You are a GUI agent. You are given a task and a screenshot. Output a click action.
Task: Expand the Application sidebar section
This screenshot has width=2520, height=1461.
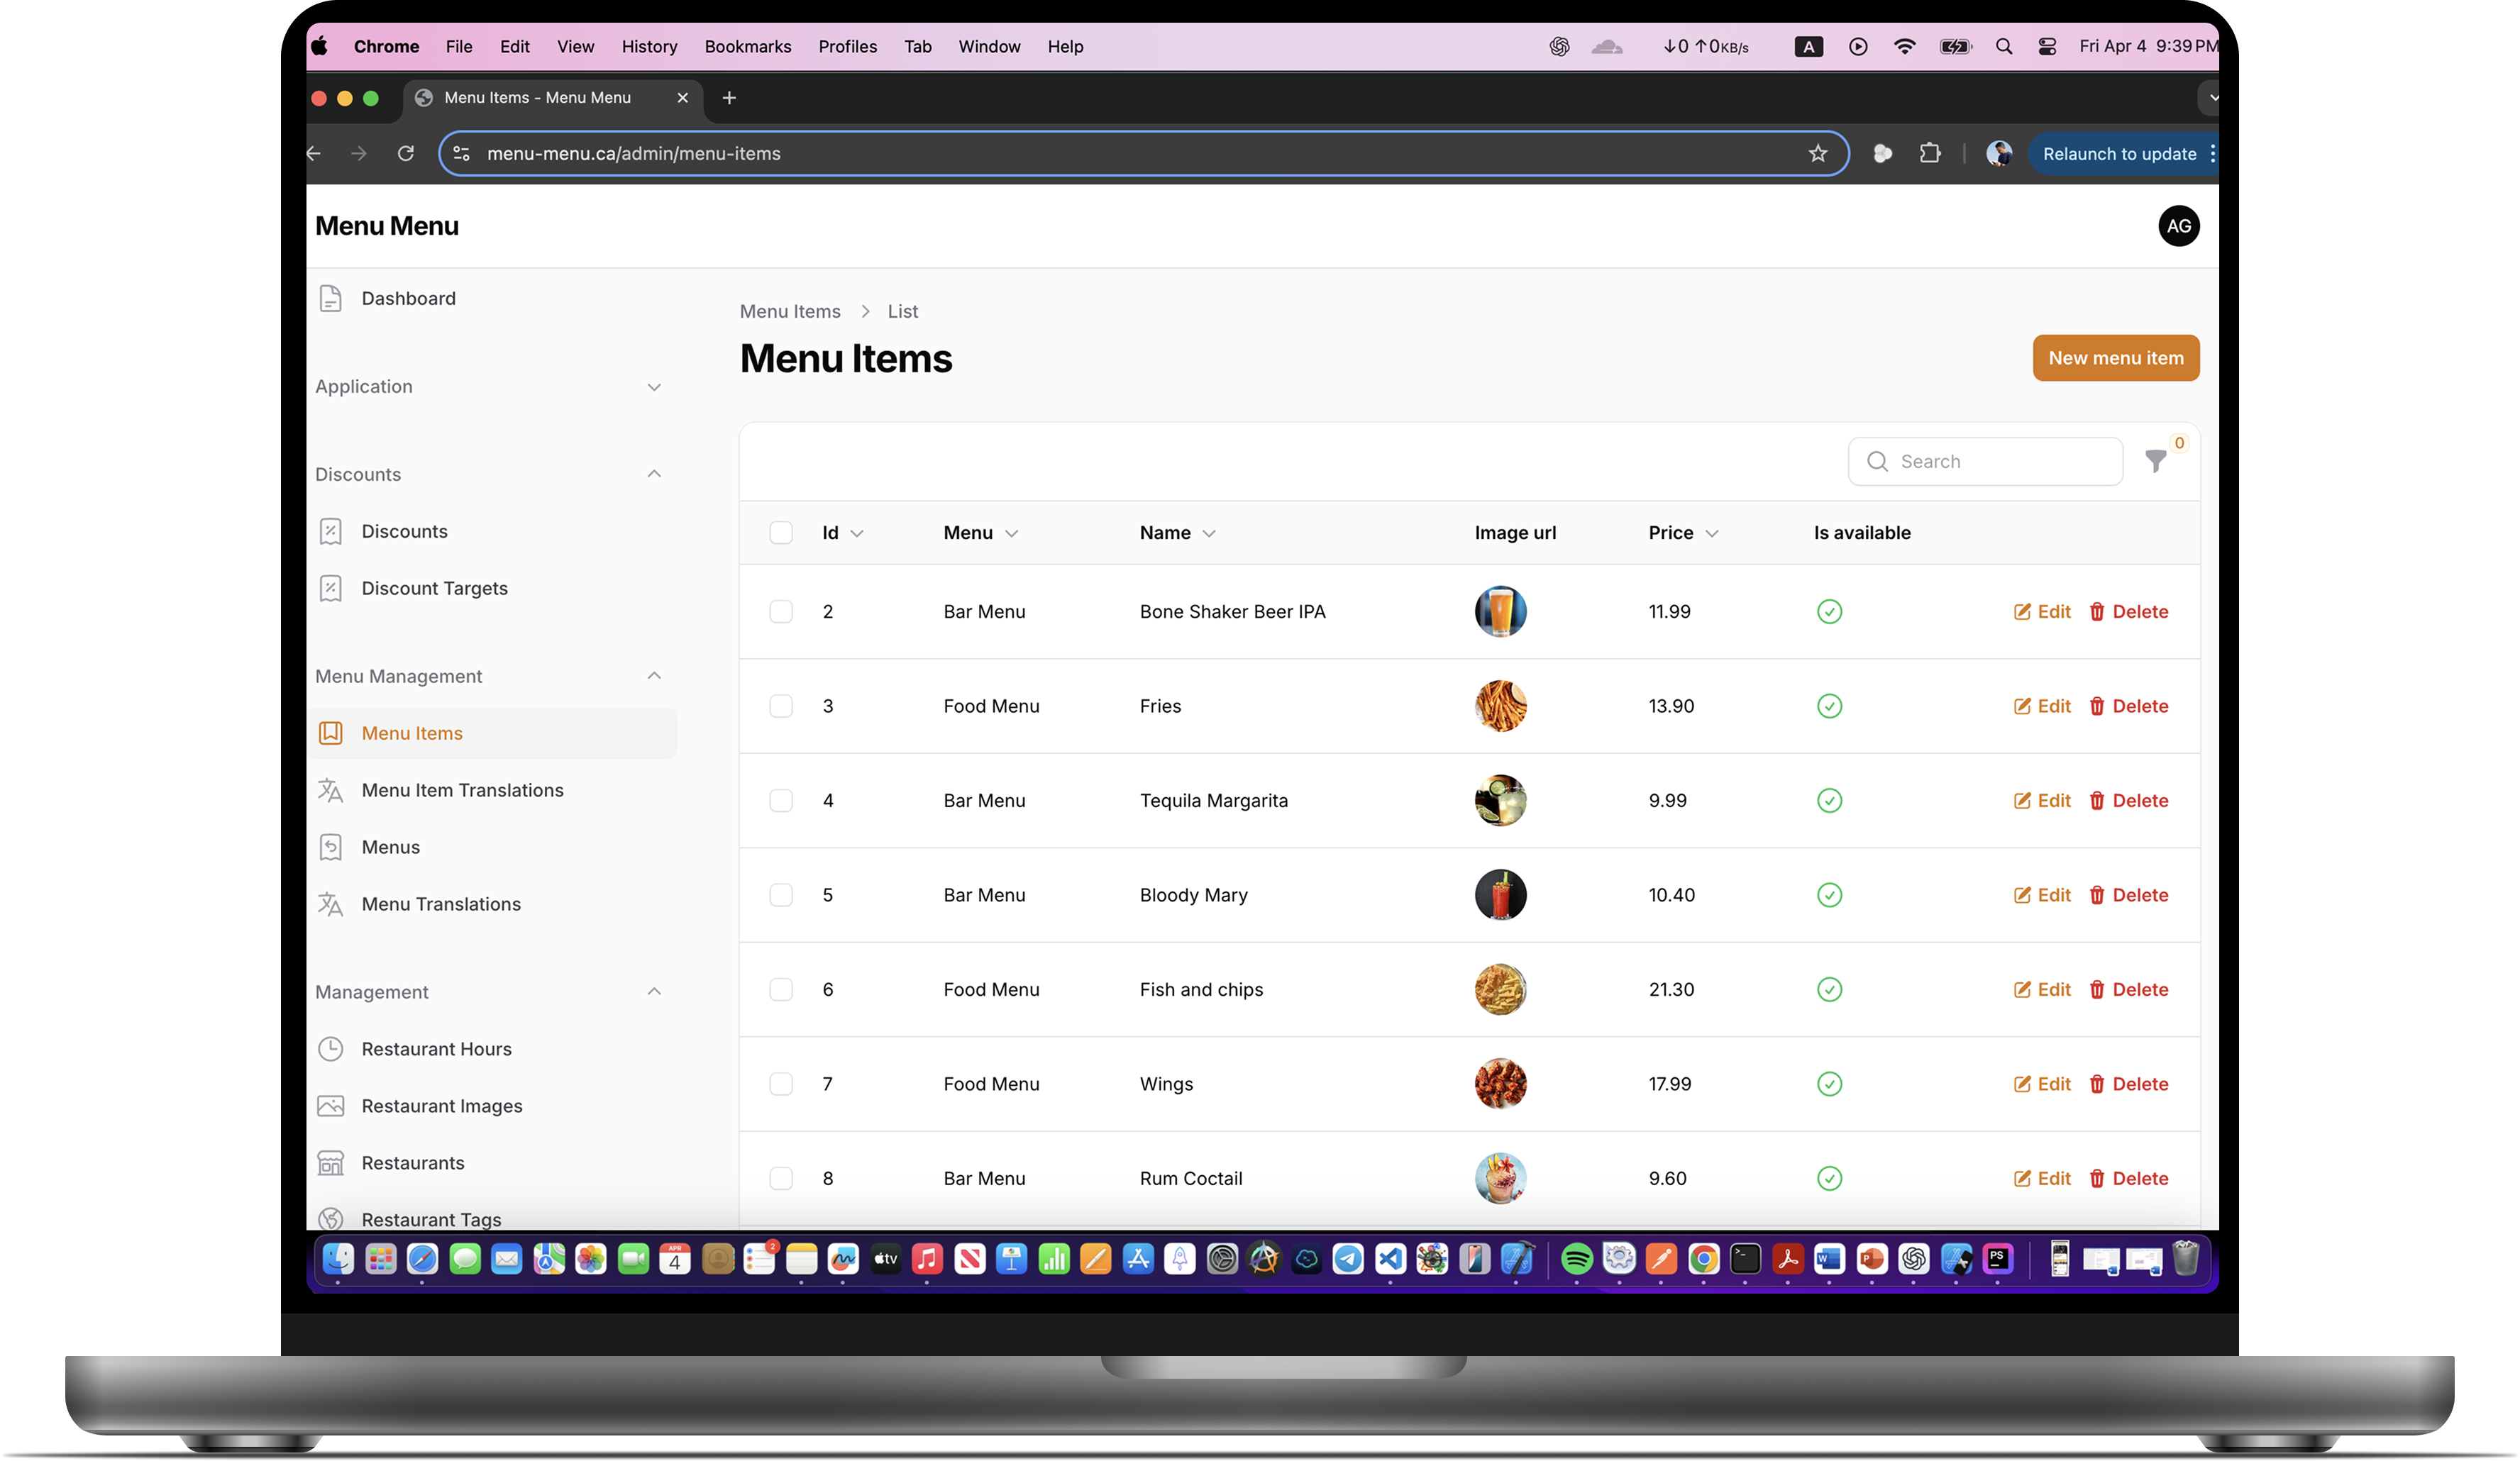coord(654,387)
